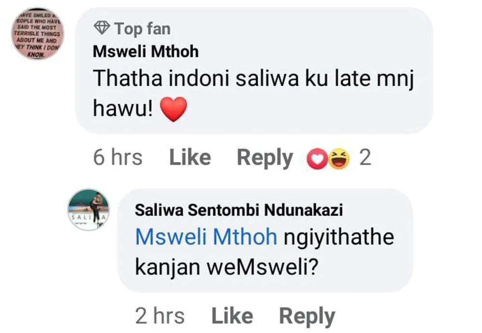View the reaction count of 2
Image resolution: width=482 pixels, height=333 pixels.
[x=365, y=158]
